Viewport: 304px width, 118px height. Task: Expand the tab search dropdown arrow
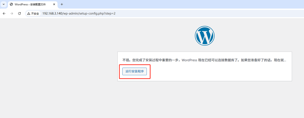pos(4,4)
